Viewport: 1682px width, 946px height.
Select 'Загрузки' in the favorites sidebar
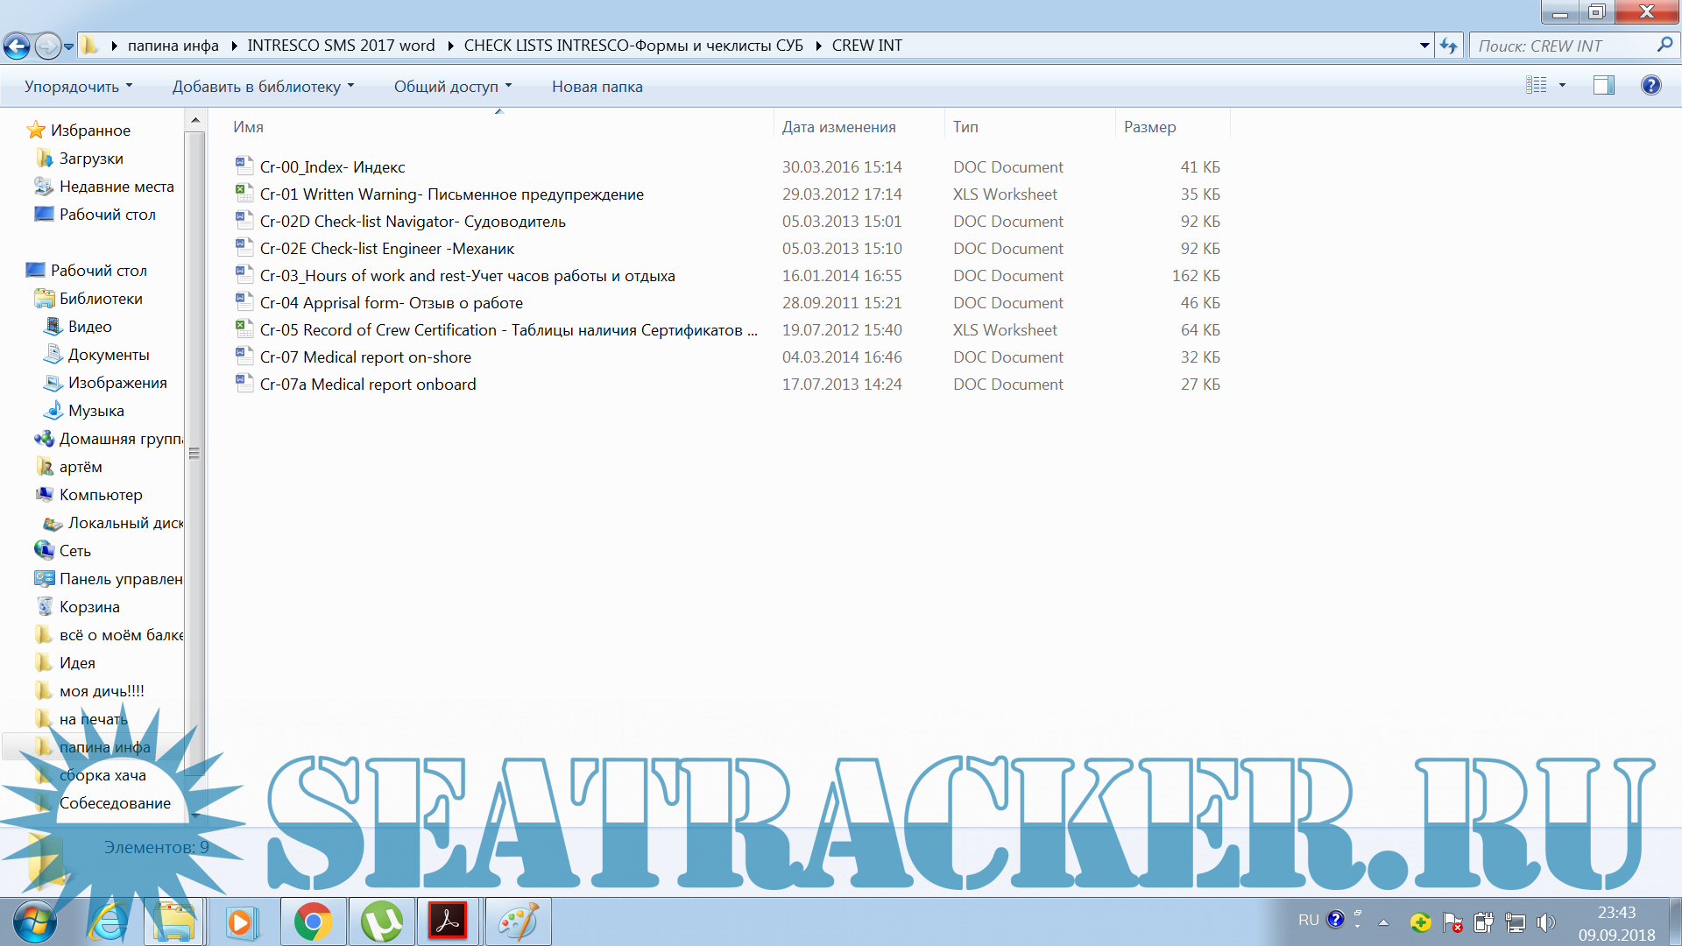90,159
